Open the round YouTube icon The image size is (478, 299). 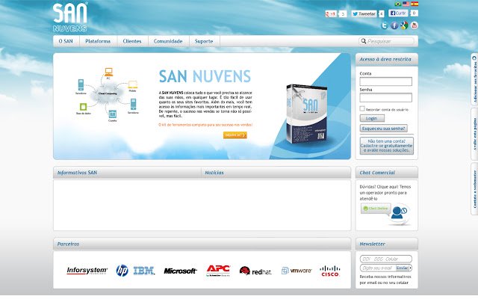click(x=414, y=25)
